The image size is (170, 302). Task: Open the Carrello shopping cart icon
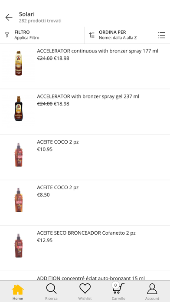click(x=118, y=289)
